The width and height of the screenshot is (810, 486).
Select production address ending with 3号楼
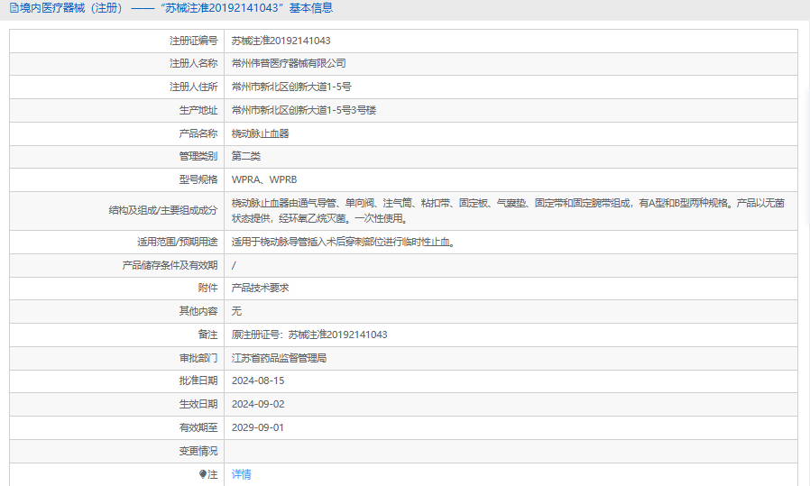point(304,110)
